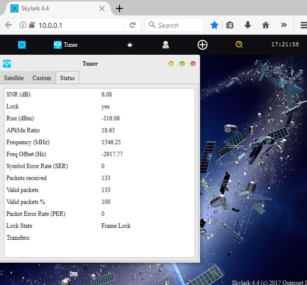The height and width of the screenshot is (285, 307).
Task: Open the yellow magnifier search icon
Action: point(239,45)
